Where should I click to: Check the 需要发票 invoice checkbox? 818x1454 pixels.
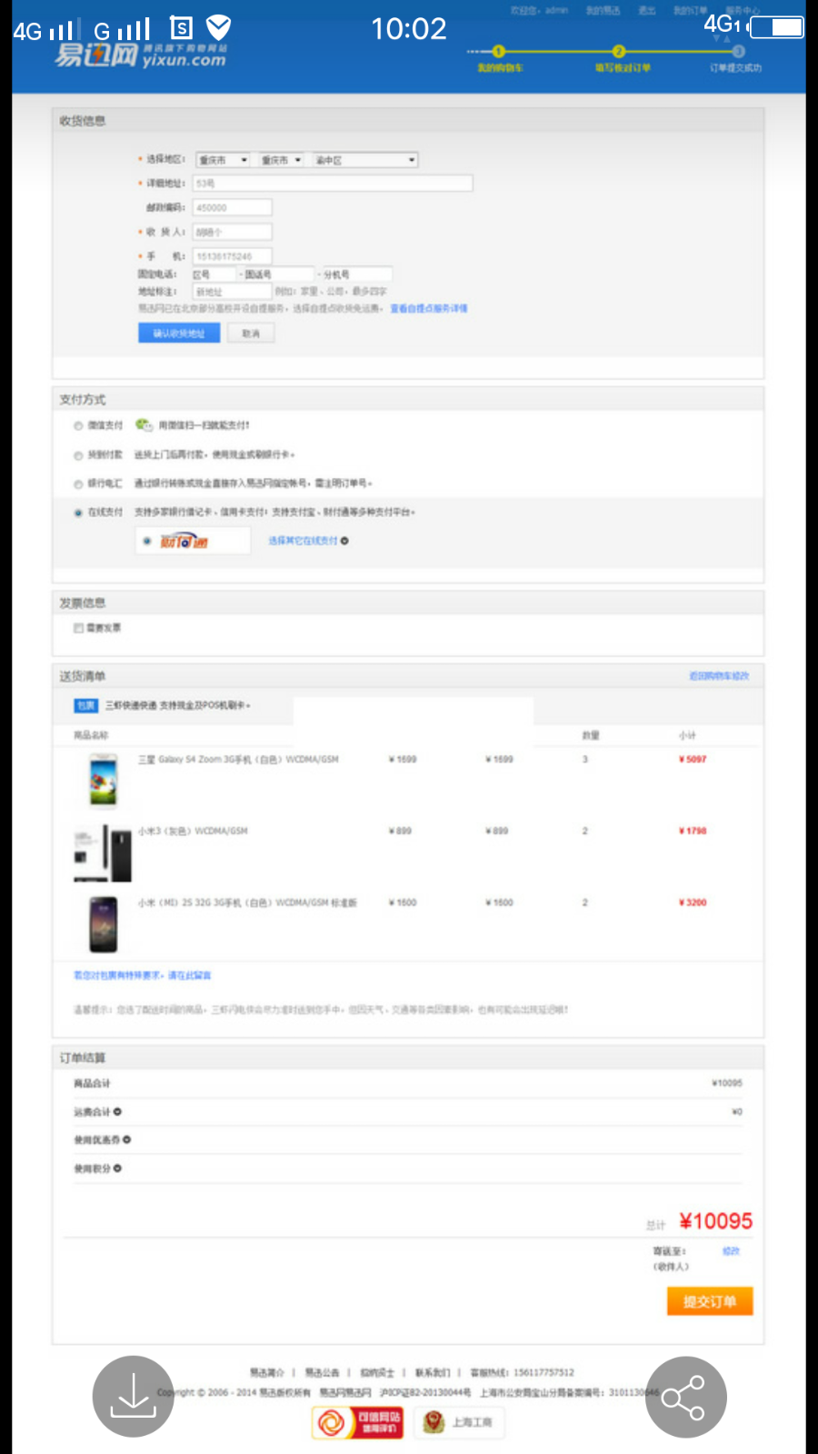click(x=78, y=628)
